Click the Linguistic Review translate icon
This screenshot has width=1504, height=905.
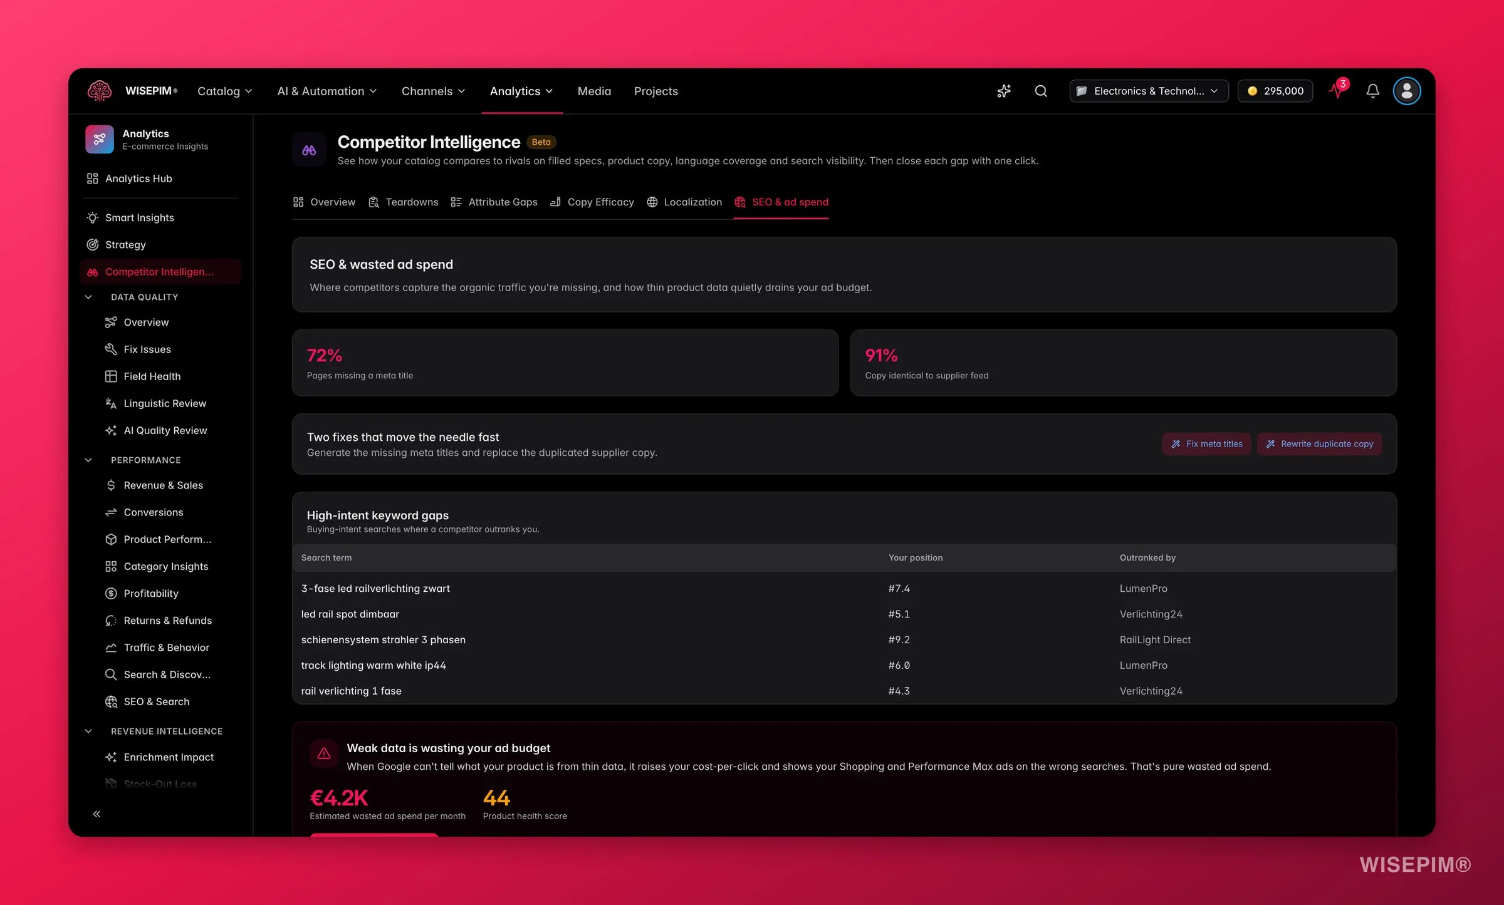(111, 403)
